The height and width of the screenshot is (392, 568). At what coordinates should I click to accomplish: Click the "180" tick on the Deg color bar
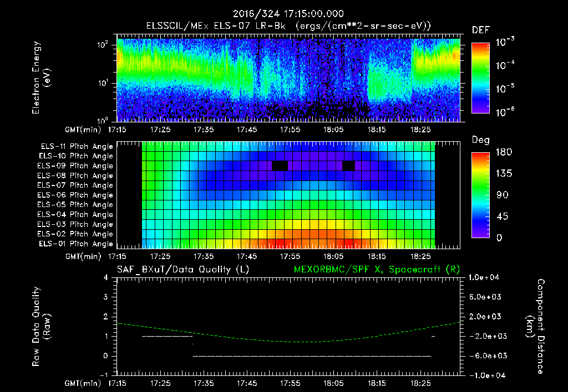pos(504,152)
